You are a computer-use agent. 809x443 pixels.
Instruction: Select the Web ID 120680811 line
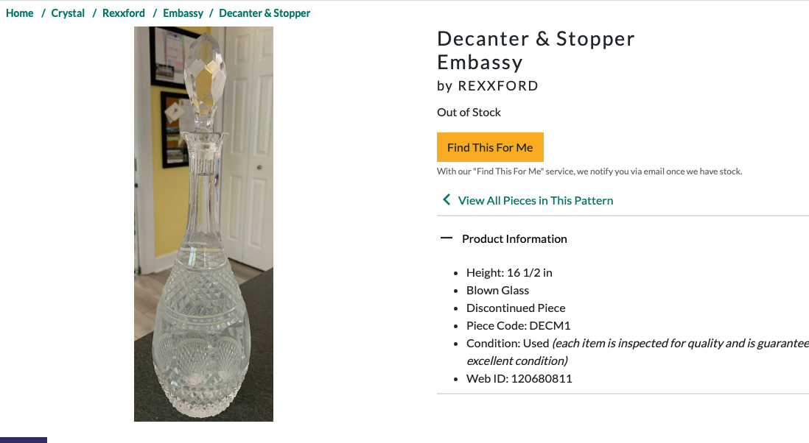519,378
